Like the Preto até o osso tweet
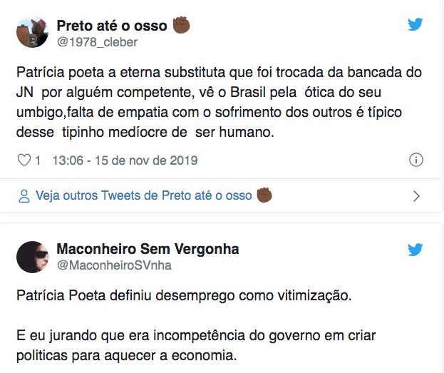This screenshot has width=444, height=373. pyautogui.click(x=22, y=160)
